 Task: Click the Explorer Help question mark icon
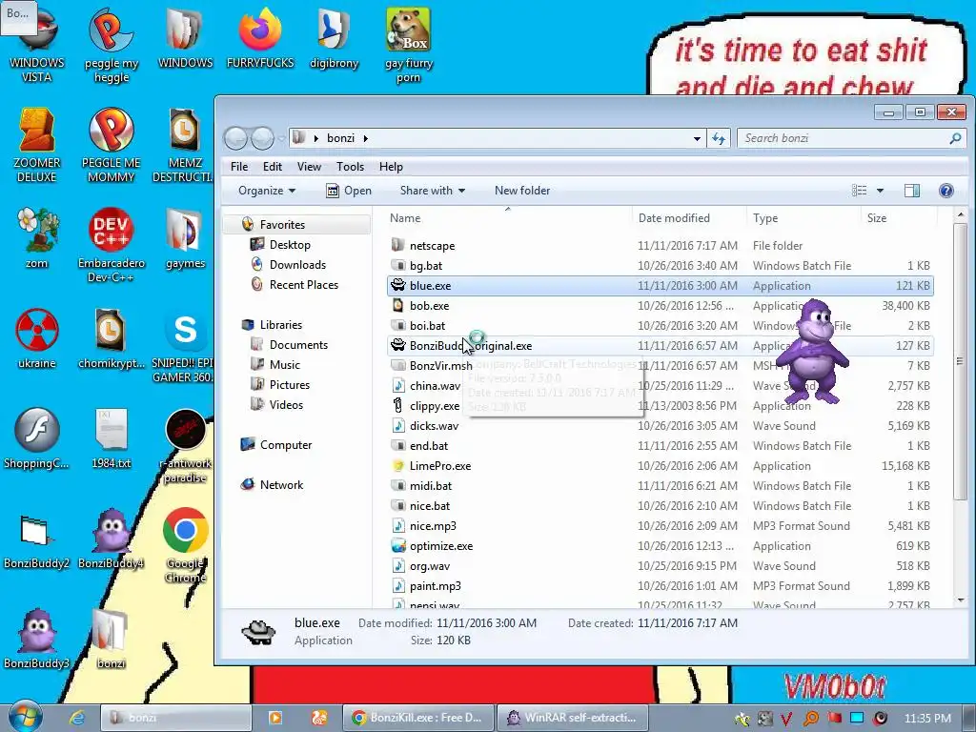[945, 191]
